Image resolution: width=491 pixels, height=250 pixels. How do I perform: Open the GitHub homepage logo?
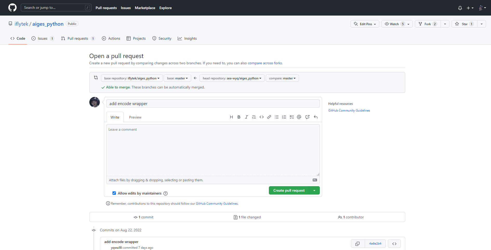12,8
